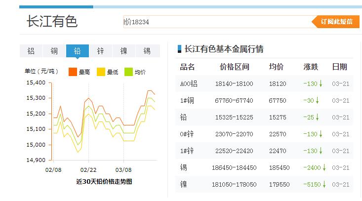Click the 03/08 date on chart axis
This screenshot has height=201, width=362.
tap(123, 170)
